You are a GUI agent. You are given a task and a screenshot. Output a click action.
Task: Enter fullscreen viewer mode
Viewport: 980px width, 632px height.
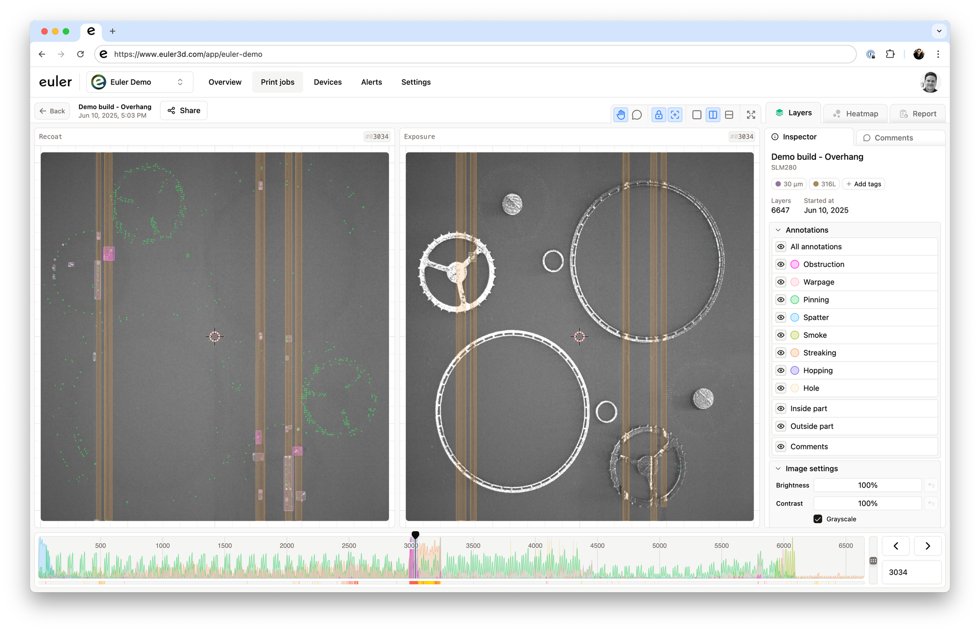coord(751,115)
